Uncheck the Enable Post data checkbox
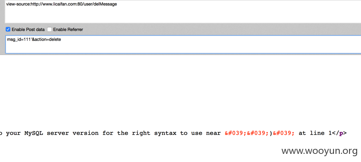361x162 pixels. (8, 29)
